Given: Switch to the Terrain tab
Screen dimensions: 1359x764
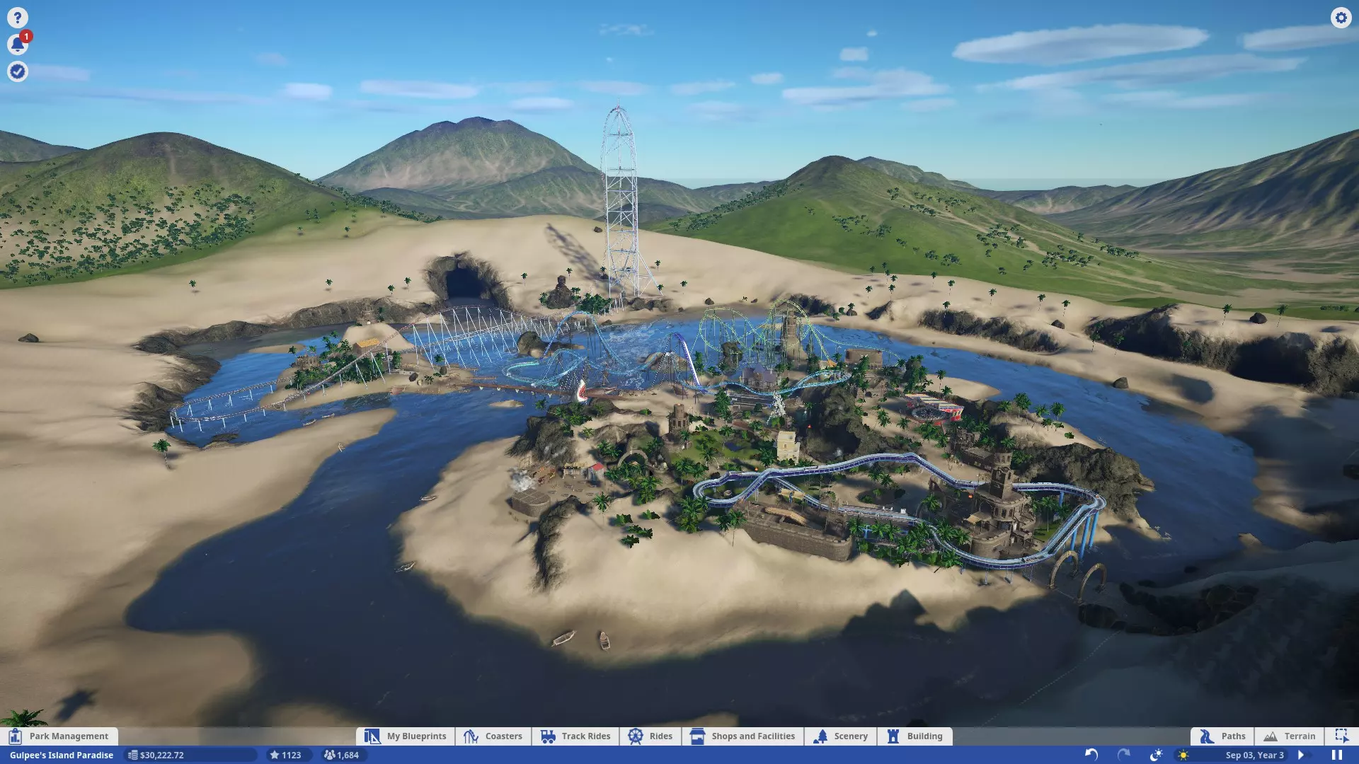Looking at the screenshot, I should coord(1290,736).
